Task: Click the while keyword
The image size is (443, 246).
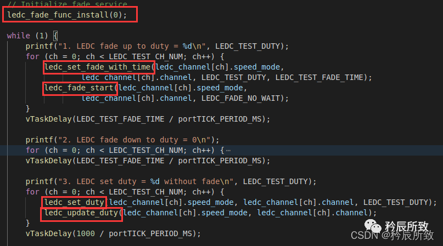Action: click(x=19, y=36)
